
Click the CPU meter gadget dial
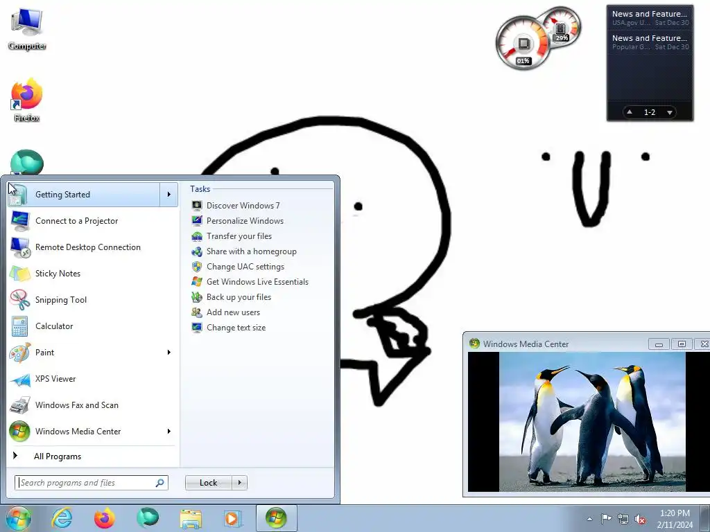[523, 44]
